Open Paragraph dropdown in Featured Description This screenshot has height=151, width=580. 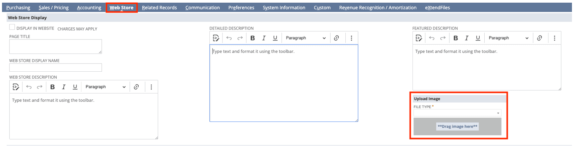pyautogui.click(x=509, y=38)
